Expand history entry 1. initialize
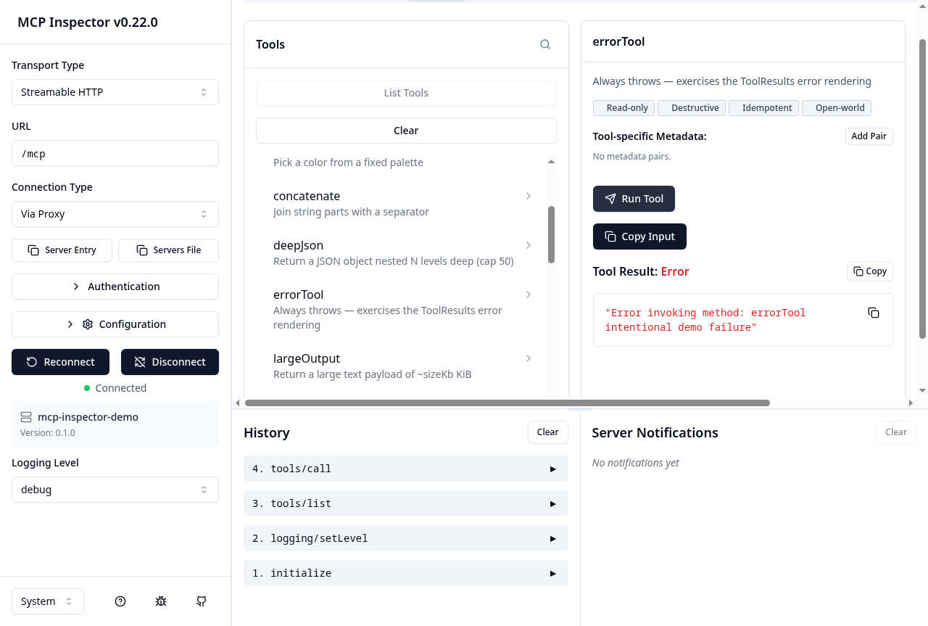This screenshot has height=626, width=928. click(x=406, y=573)
